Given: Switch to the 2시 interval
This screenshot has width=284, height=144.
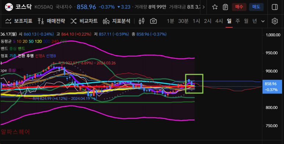Looking at the screenshot, I should (x=208, y=21).
